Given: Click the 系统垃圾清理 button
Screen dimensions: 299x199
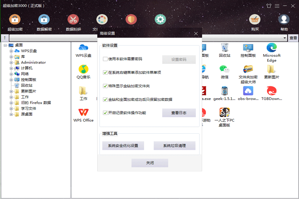Looking at the screenshot, I should (x=174, y=146).
